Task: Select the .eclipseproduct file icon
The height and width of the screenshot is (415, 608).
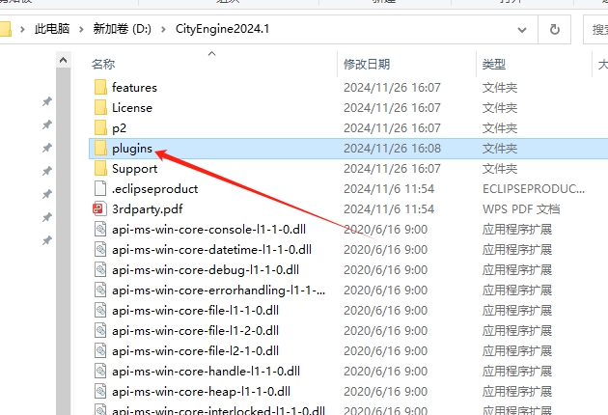Action: tap(100, 188)
